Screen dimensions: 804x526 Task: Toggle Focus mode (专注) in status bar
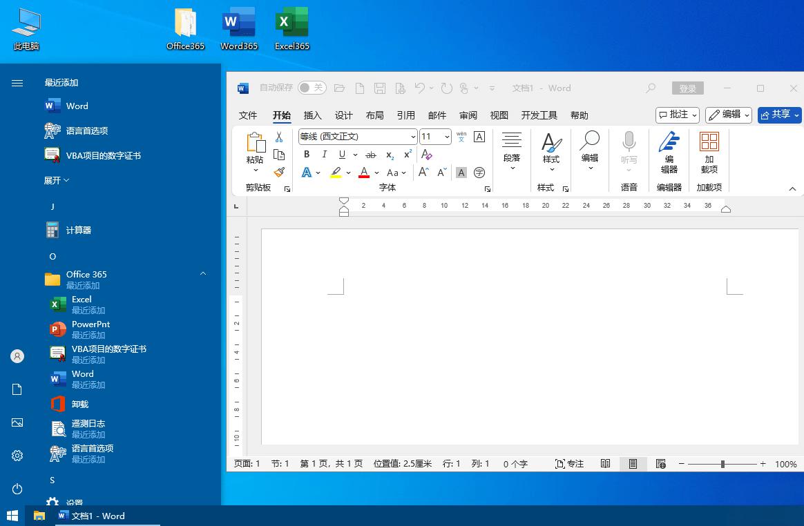coord(568,463)
